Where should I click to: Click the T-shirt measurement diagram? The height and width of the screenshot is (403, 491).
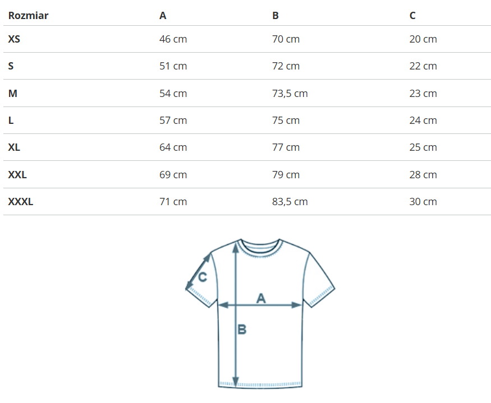coord(260,313)
